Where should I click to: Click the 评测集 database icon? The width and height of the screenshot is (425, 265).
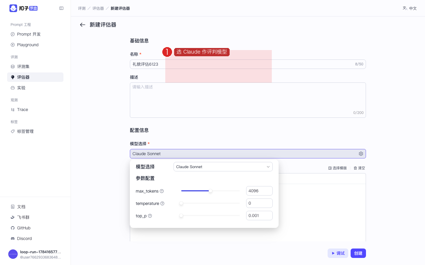(x=13, y=67)
